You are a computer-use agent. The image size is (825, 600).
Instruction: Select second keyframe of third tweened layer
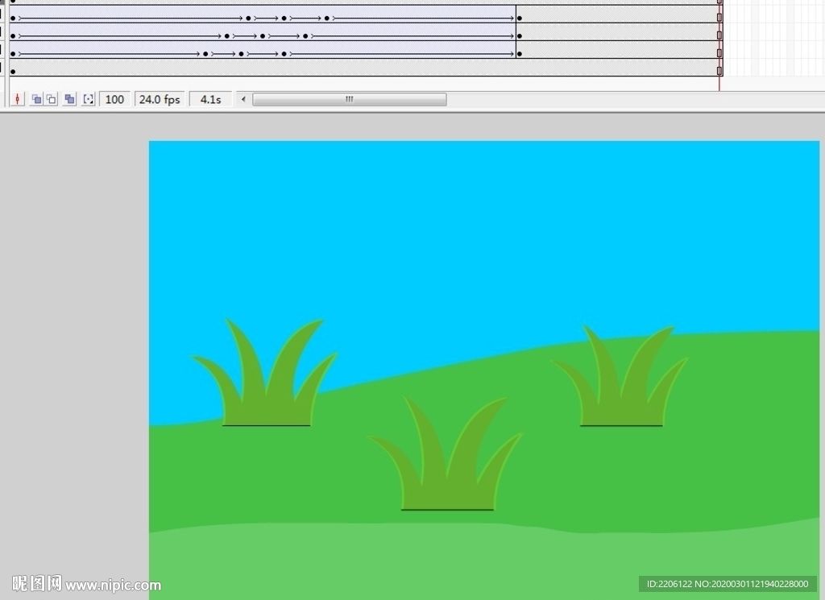(x=205, y=54)
